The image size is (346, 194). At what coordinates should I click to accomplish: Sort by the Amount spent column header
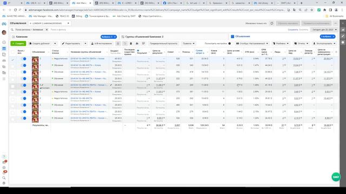[x=201, y=52]
